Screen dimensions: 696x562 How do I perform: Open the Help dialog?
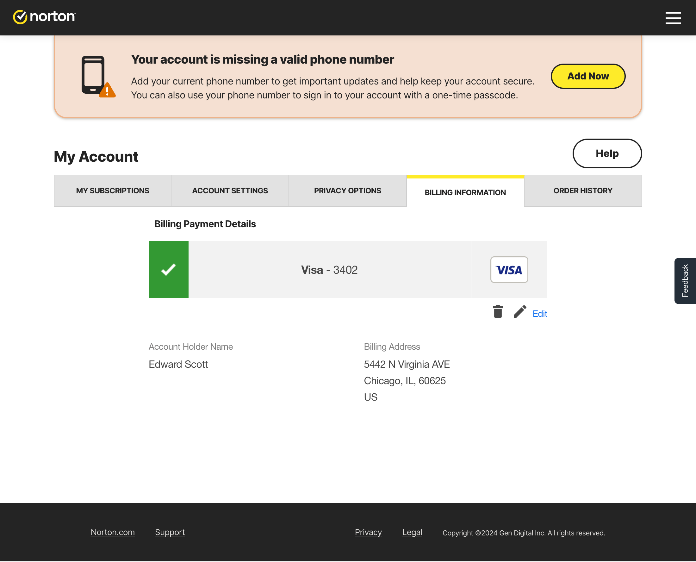click(x=607, y=153)
